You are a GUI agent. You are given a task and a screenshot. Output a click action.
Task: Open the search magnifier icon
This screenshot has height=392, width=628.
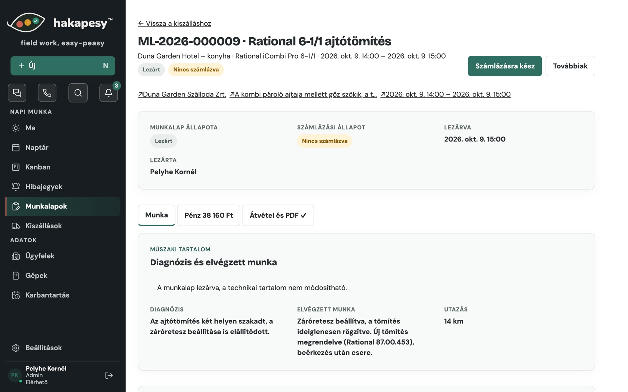coord(78,93)
